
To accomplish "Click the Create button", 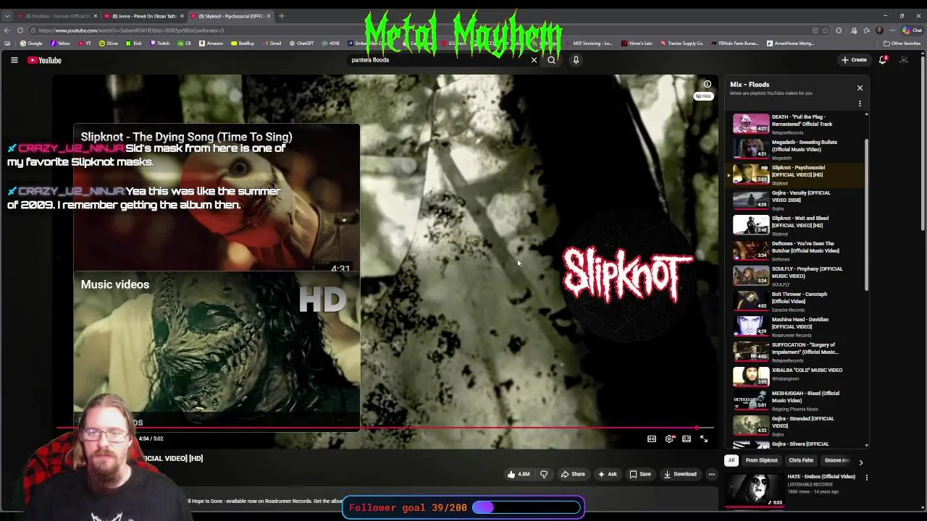I will point(854,60).
